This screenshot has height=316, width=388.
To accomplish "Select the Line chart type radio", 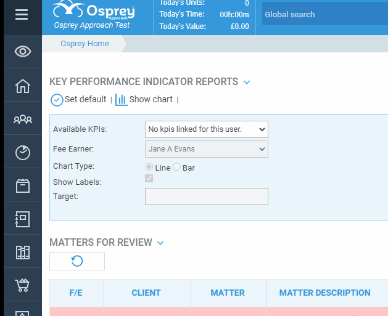I will [149, 167].
